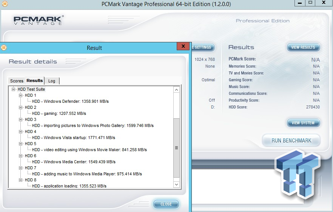Collapse the HDD 1 node
Viewport: 333px width, 212px height.
[21, 95]
